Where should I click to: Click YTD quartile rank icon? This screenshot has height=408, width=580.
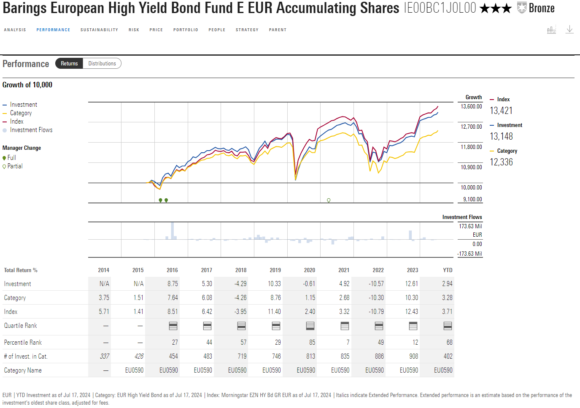click(448, 326)
